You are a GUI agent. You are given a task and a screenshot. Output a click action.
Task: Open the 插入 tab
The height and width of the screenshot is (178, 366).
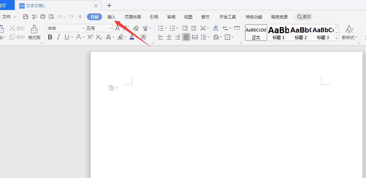tap(112, 17)
